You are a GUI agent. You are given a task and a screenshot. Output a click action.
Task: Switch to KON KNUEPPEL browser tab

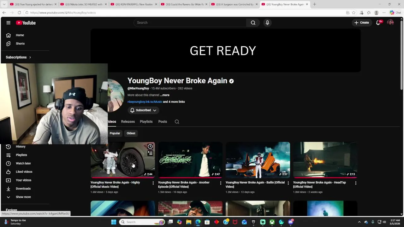coord(134,4)
